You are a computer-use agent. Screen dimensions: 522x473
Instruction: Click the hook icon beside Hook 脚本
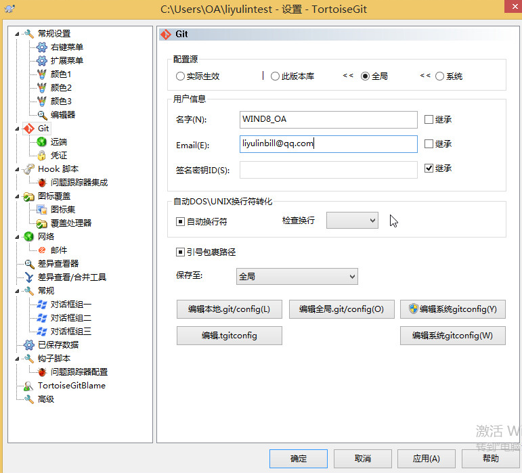[29, 169]
